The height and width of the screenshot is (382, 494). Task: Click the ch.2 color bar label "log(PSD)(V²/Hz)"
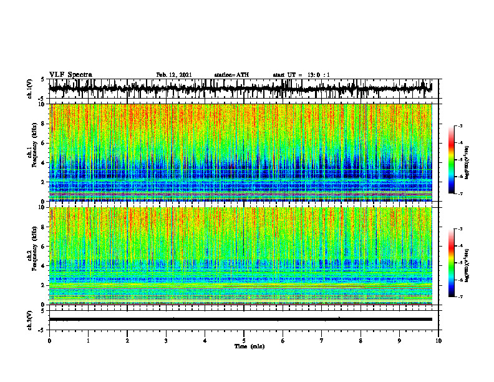click(467, 266)
